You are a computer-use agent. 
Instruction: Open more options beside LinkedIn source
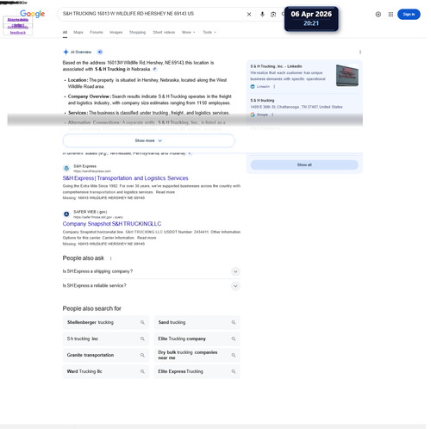[274, 86]
